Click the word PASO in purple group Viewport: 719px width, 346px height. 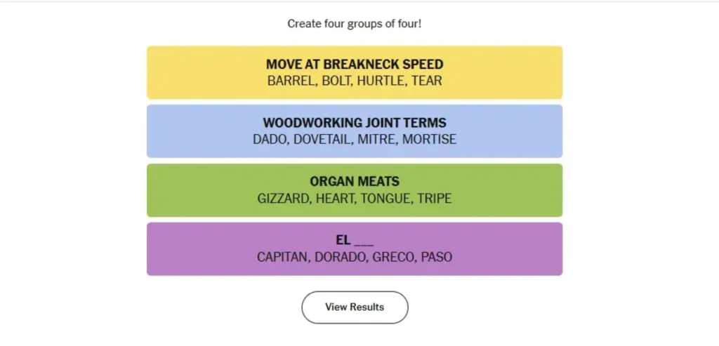point(437,258)
